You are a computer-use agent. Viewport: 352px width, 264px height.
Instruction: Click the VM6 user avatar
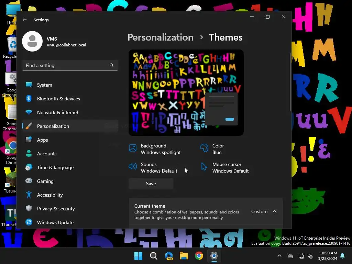pyautogui.click(x=32, y=41)
